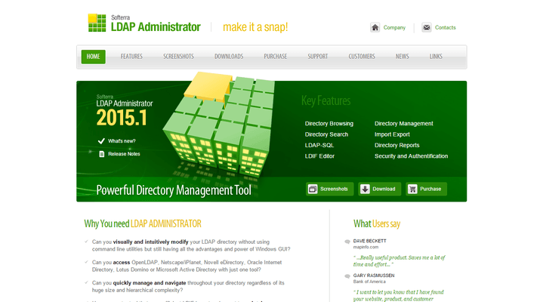
Task: Go to the Features menu item
Action: 131,57
